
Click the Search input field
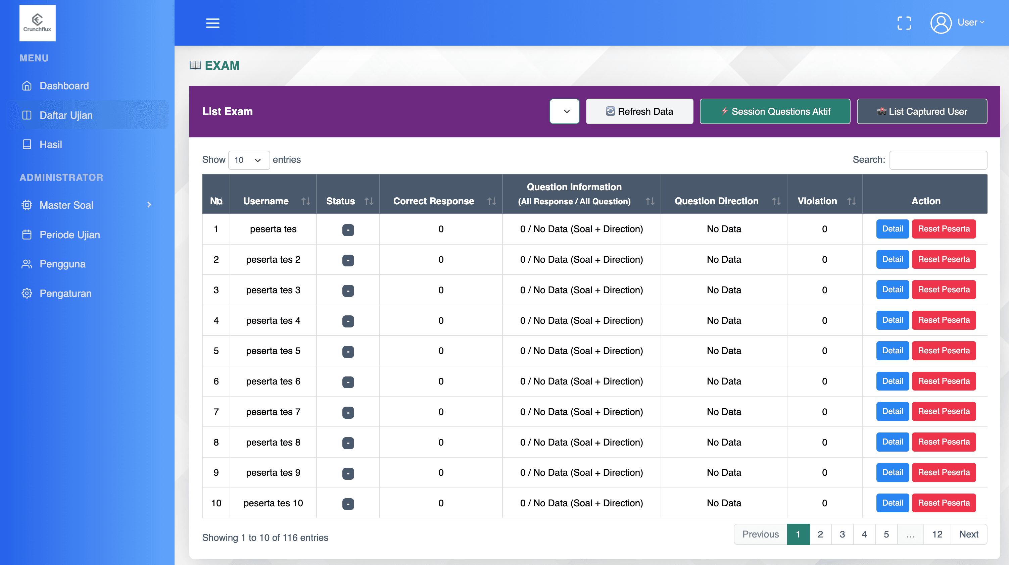(938, 160)
